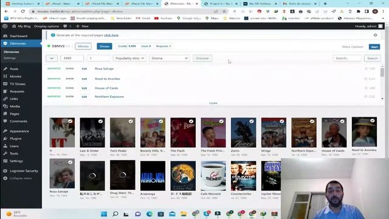389x219 pixels.
Task: Open the Settings sliders icon in sidebar
Action: [5, 161]
